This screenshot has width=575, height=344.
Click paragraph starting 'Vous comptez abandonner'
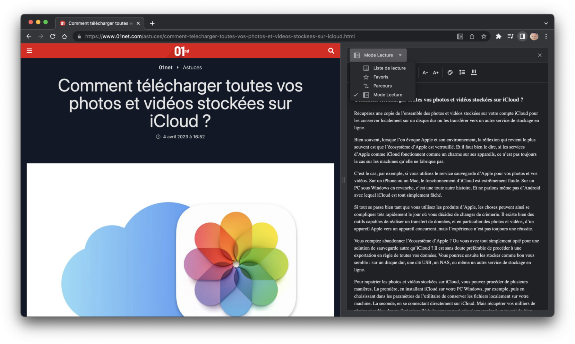pyautogui.click(x=446, y=255)
